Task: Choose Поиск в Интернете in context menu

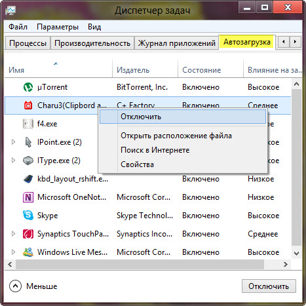Action: [183, 150]
